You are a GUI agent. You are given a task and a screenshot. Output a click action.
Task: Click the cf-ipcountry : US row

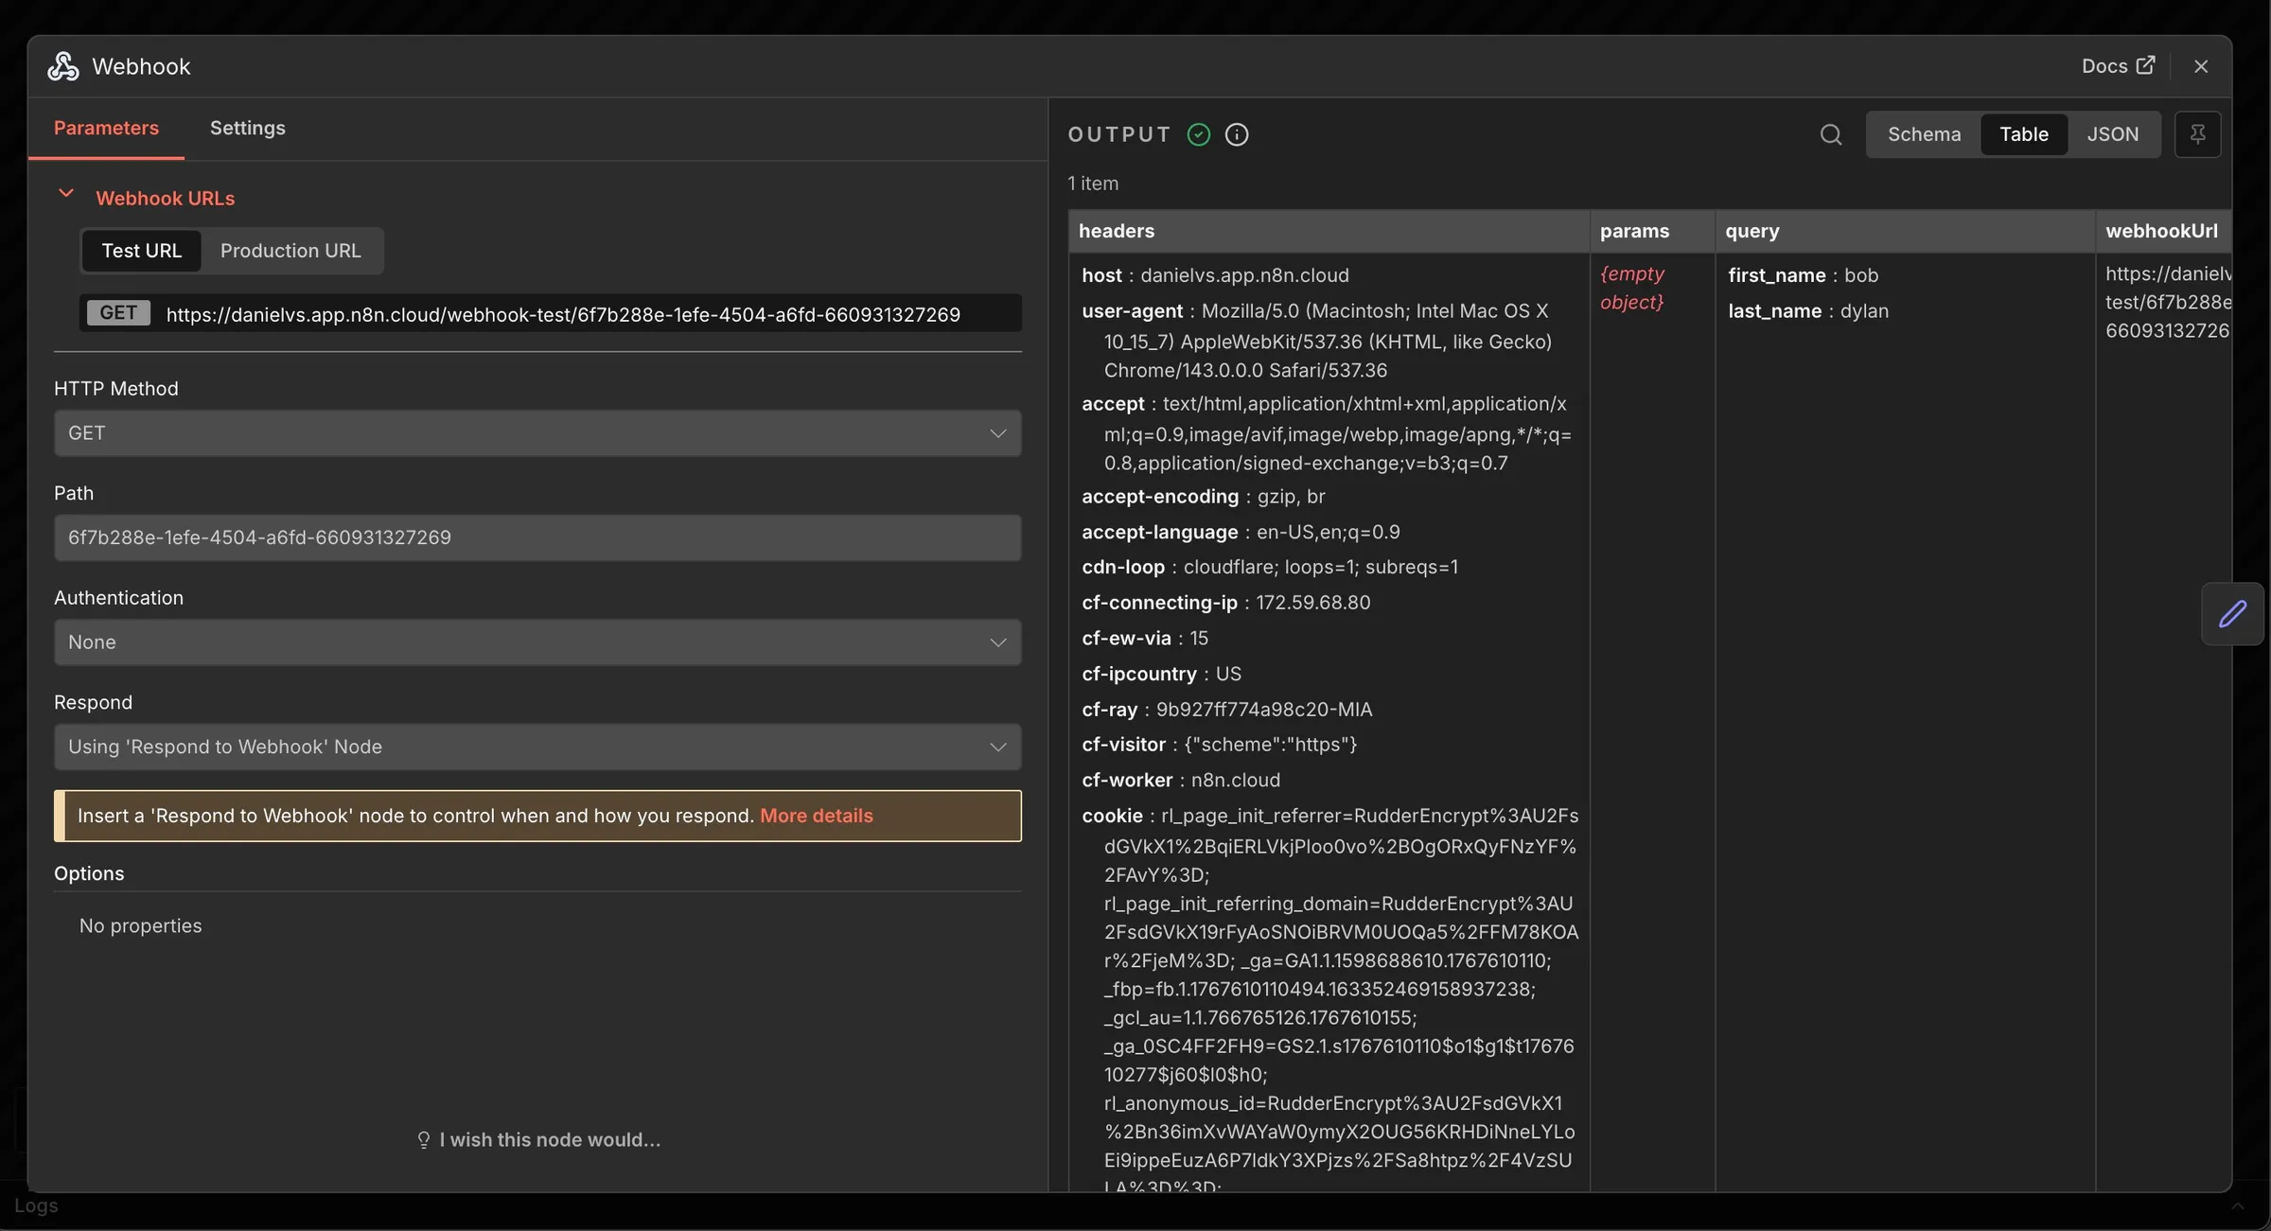[1161, 674]
